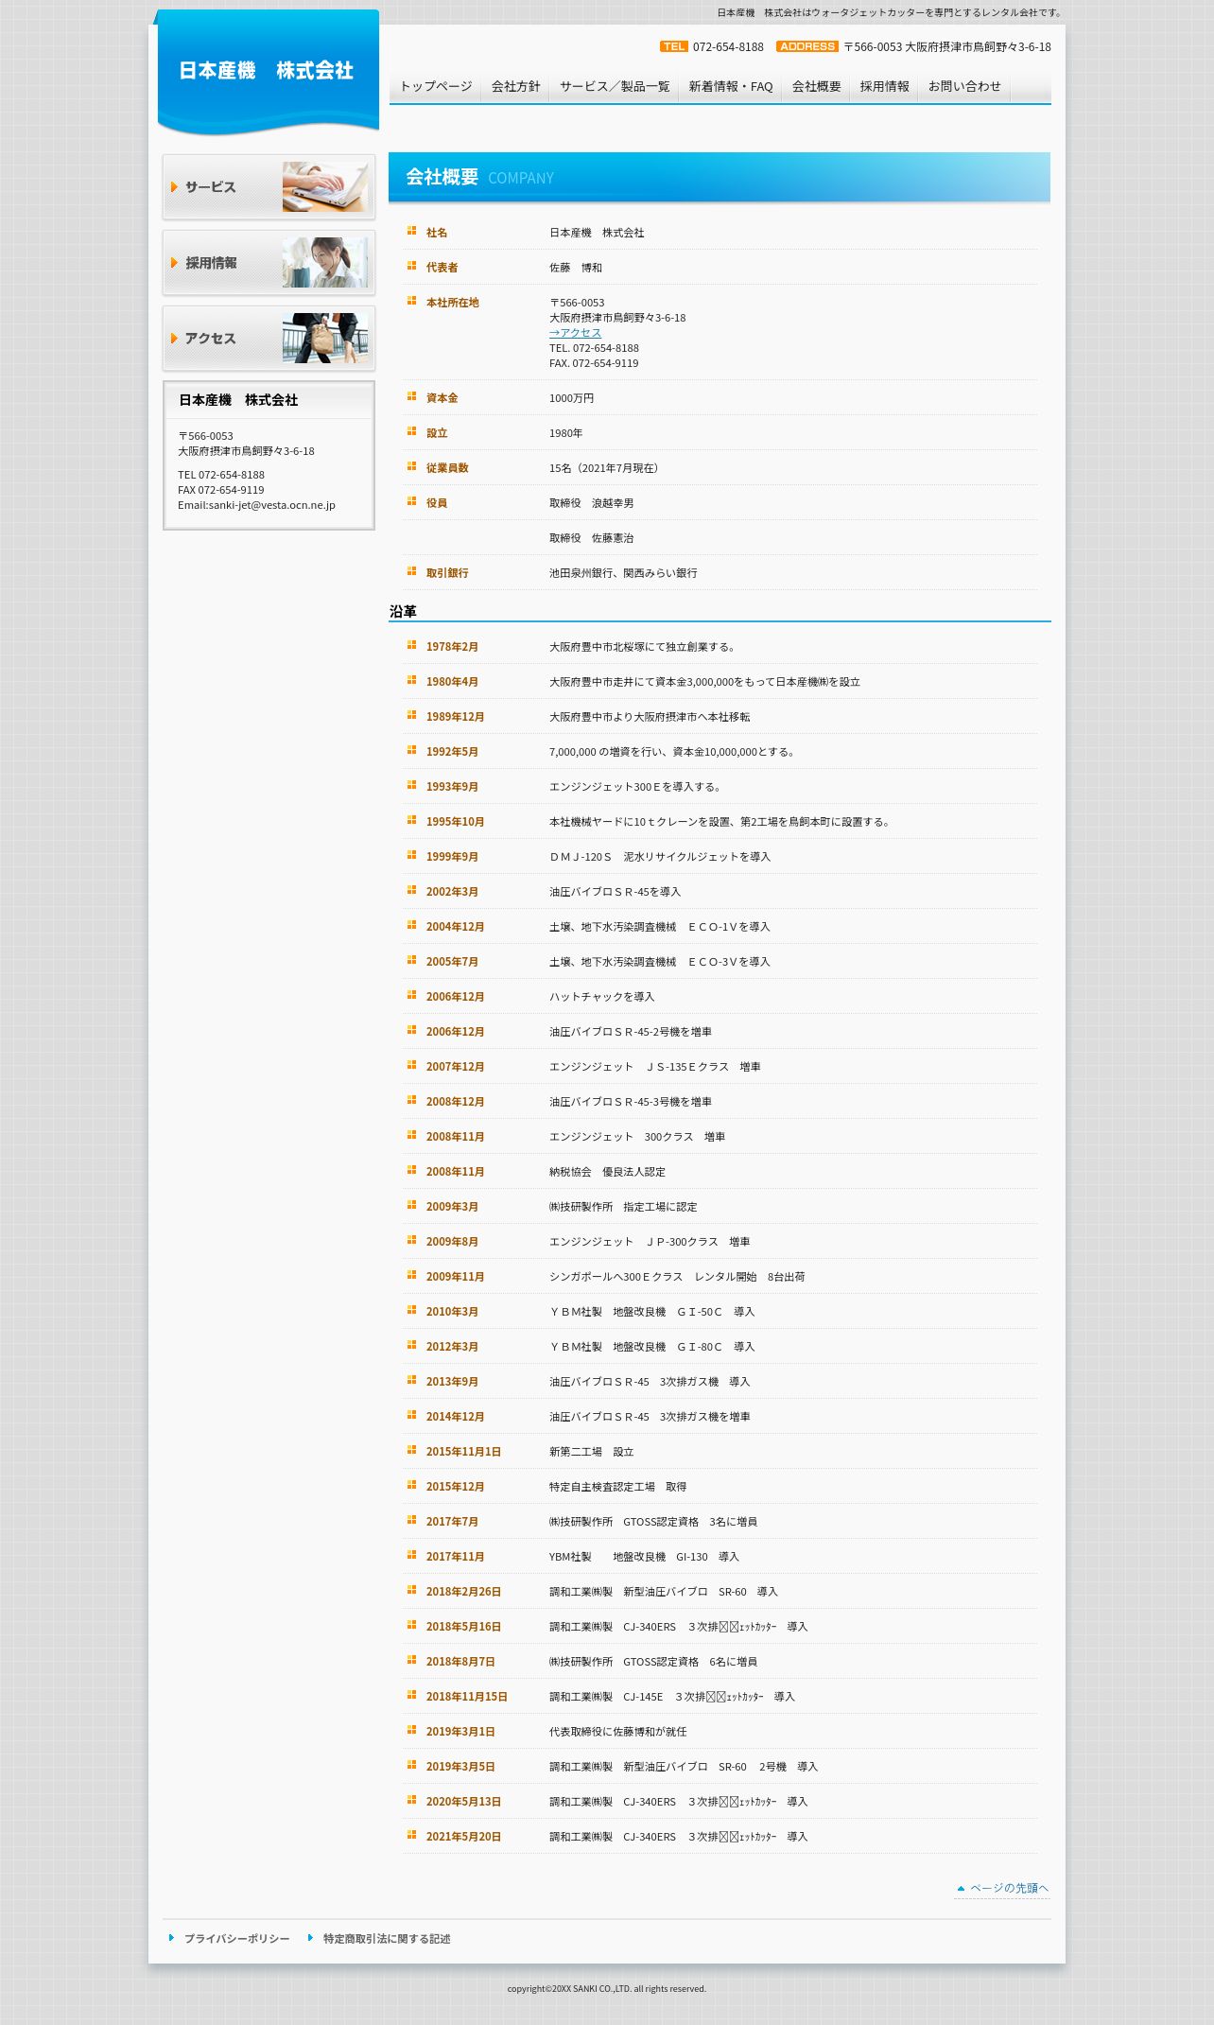Click the bullet icon beside 2010年3月
Screen dimensions: 1214x2025
411,1310
